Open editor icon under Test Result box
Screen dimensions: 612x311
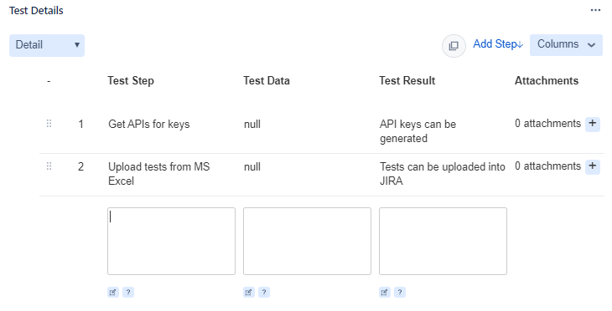click(x=385, y=293)
